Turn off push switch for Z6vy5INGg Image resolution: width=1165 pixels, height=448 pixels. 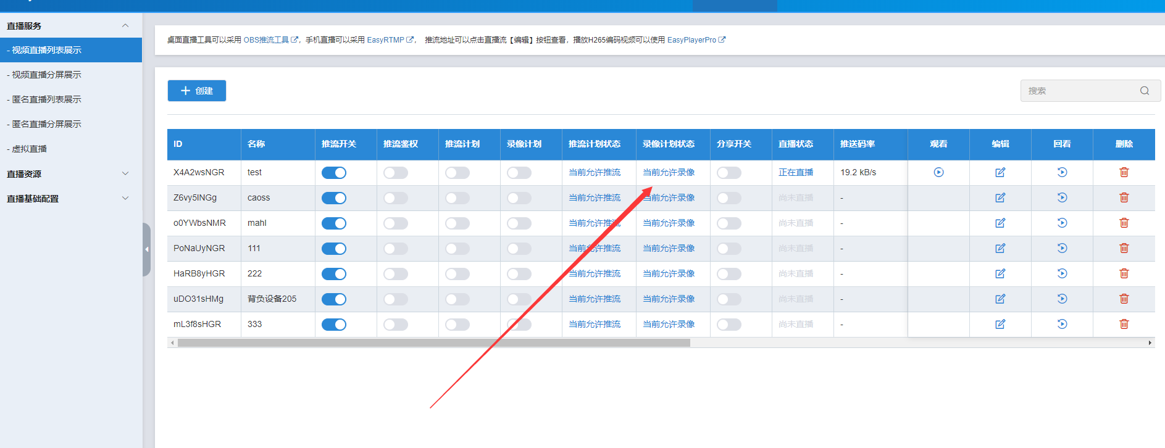click(334, 198)
